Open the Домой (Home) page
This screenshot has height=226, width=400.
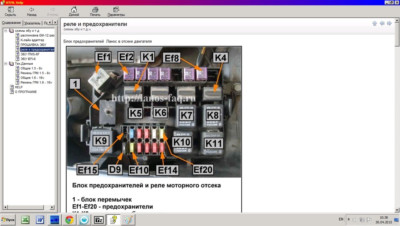pyautogui.click(x=74, y=12)
